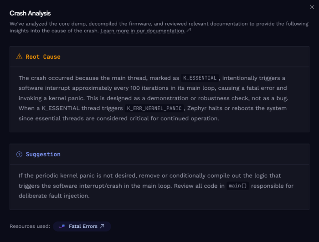Viewport: 319px width, 242px height.
Task: Click the 'Resources used:' label
Action: pyautogui.click(x=30, y=227)
